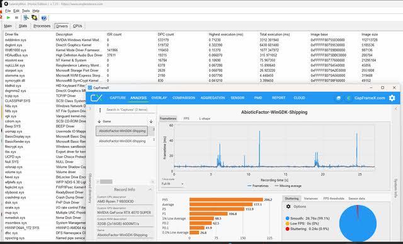Open CapFrameX SENSOR section

point(237,97)
